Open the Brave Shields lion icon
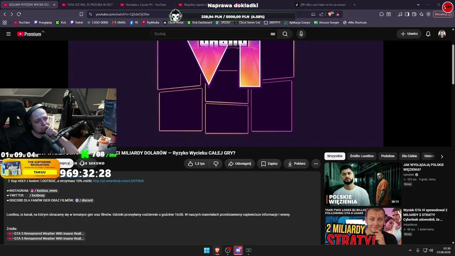The image size is (455, 256). coord(330,14)
